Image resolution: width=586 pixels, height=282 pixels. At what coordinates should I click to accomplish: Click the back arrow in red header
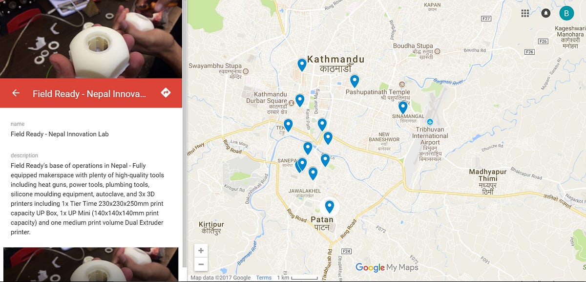click(x=16, y=93)
